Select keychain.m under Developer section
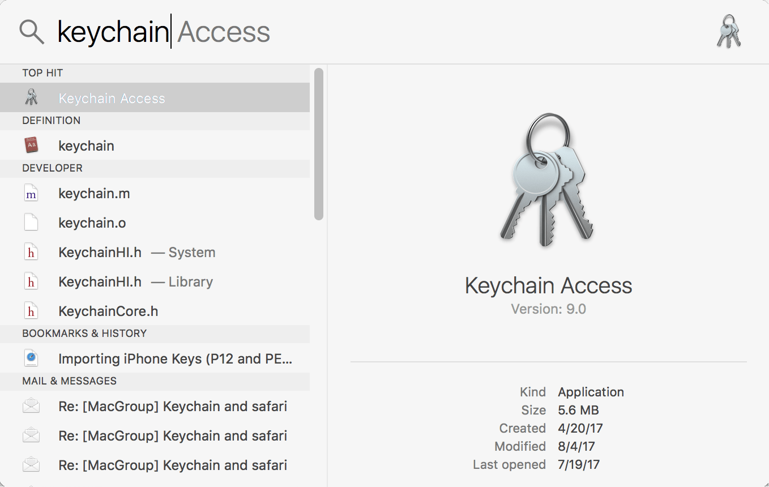 click(x=94, y=193)
